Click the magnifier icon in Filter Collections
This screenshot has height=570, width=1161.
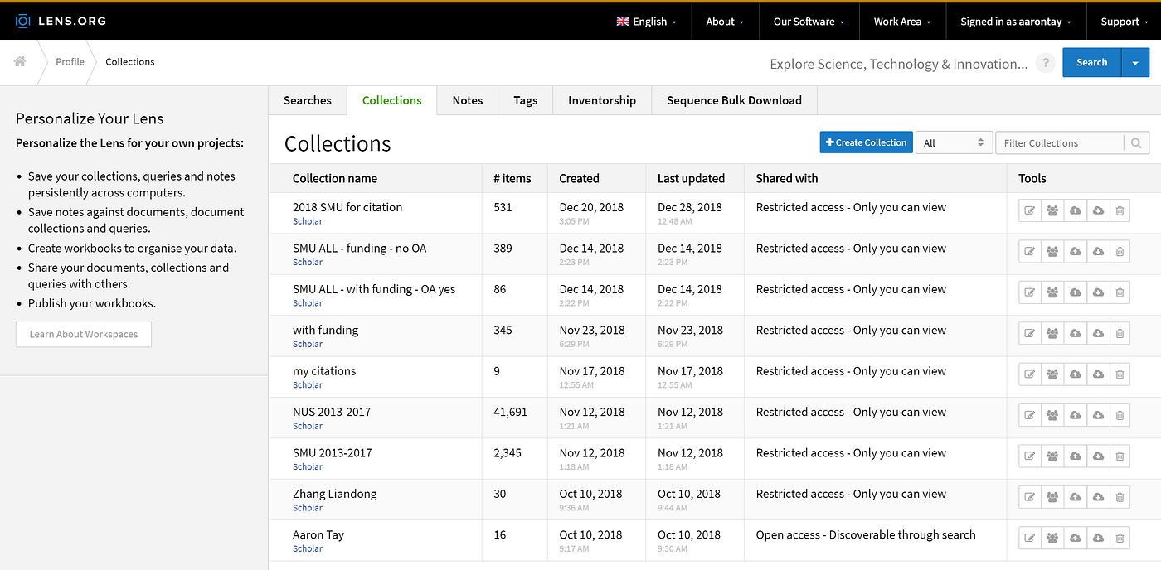1136,143
